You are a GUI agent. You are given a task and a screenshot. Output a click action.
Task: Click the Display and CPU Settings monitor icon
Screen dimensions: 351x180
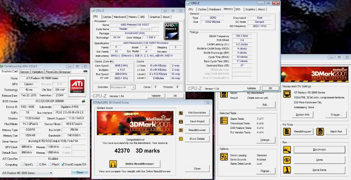(x=287, y=94)
